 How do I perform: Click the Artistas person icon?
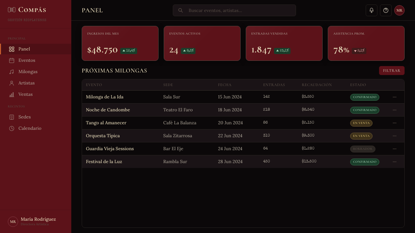pos(12,83)
